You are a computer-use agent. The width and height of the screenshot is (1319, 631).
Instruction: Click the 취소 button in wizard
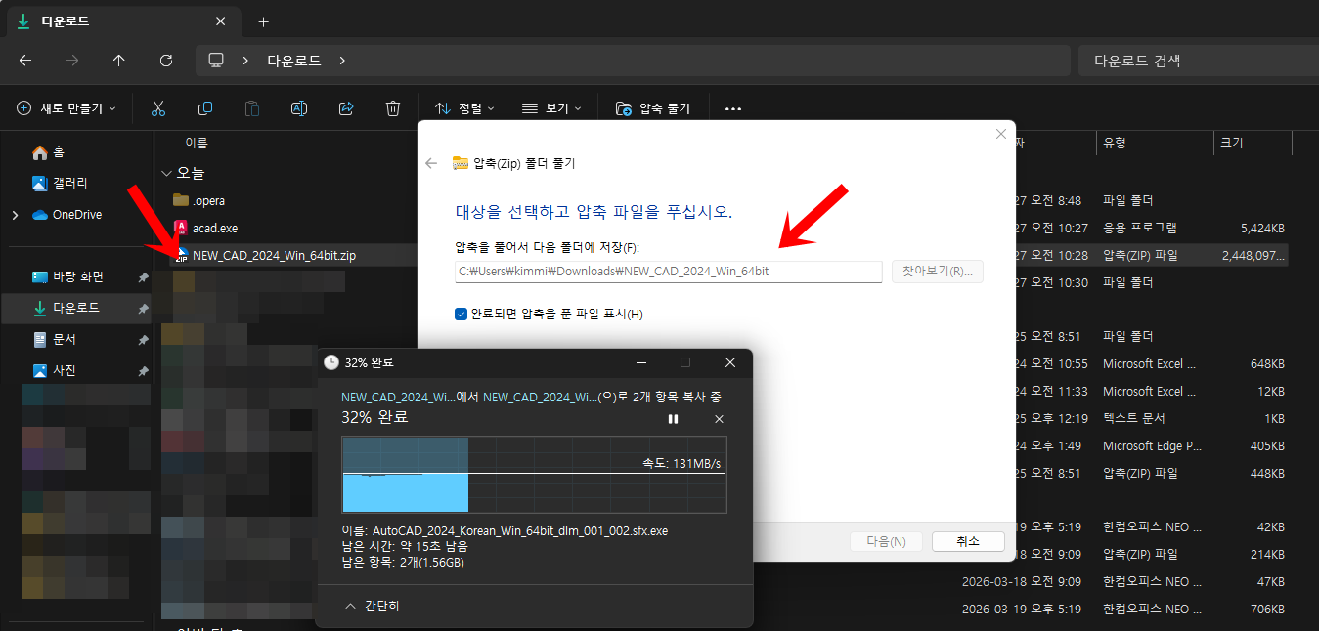[968, 541]
